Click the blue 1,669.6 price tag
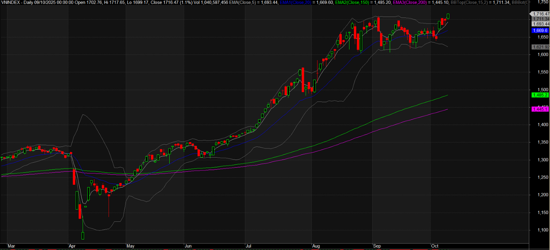 point(540,31)
